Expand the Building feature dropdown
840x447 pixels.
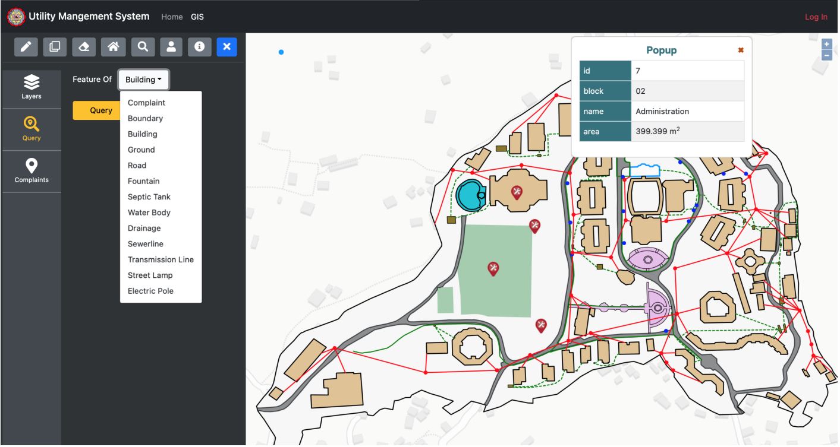143,80
